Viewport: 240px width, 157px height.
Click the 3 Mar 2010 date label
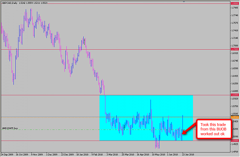coord(112,155)
